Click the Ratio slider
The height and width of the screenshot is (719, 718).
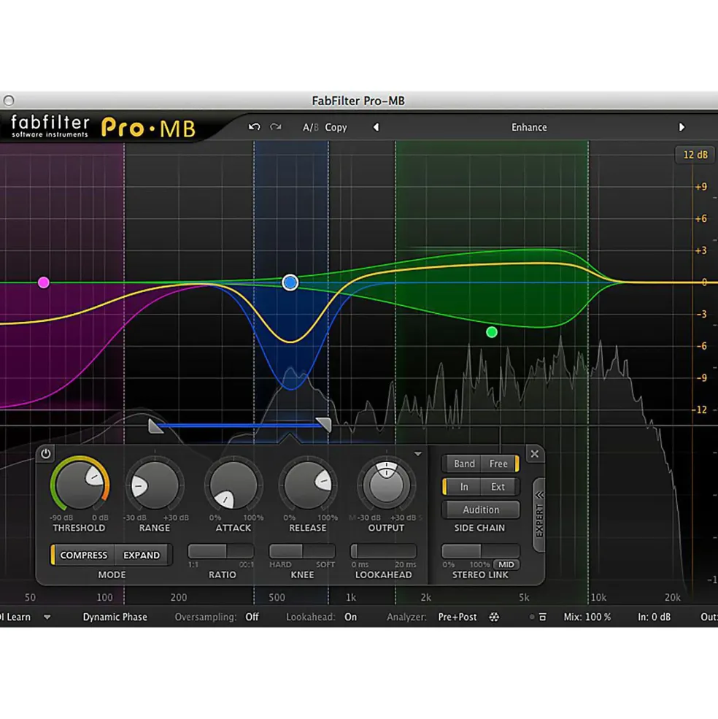coord(221,550)
